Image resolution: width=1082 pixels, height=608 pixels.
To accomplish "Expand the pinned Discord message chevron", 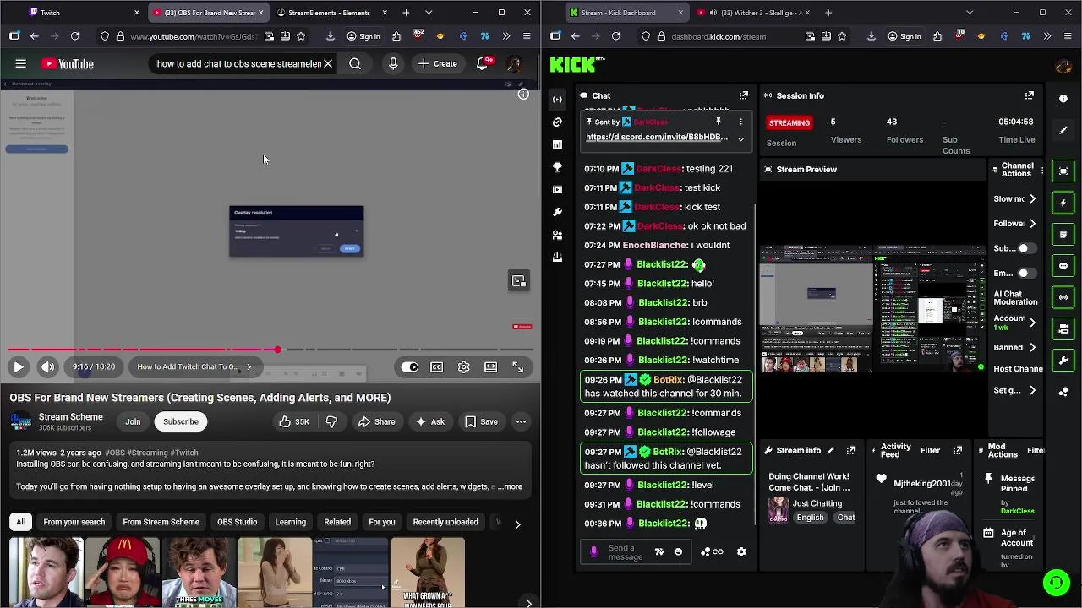I will [x=740, y=139].
